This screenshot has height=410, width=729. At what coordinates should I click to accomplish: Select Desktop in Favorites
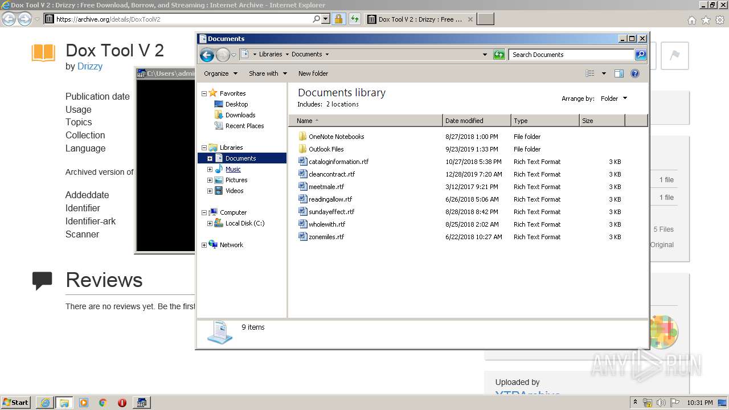236,104
